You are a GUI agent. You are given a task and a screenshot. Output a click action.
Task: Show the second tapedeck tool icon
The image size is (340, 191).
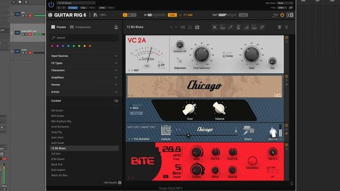(254, 27)
